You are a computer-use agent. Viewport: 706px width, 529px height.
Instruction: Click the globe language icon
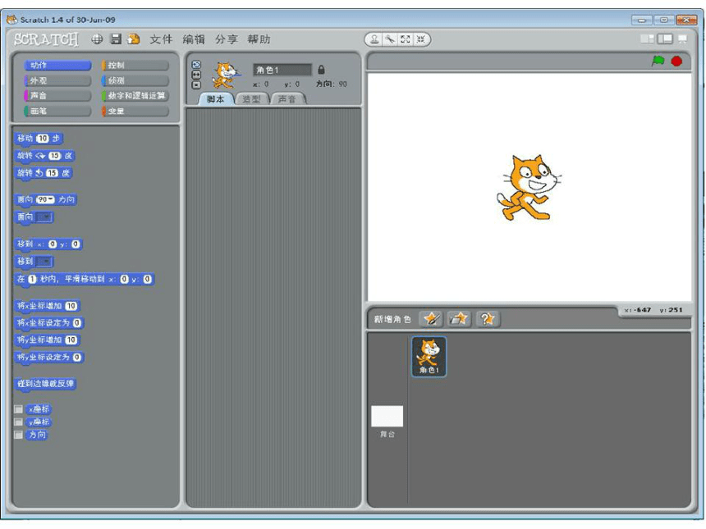click(x=97, y=39)
